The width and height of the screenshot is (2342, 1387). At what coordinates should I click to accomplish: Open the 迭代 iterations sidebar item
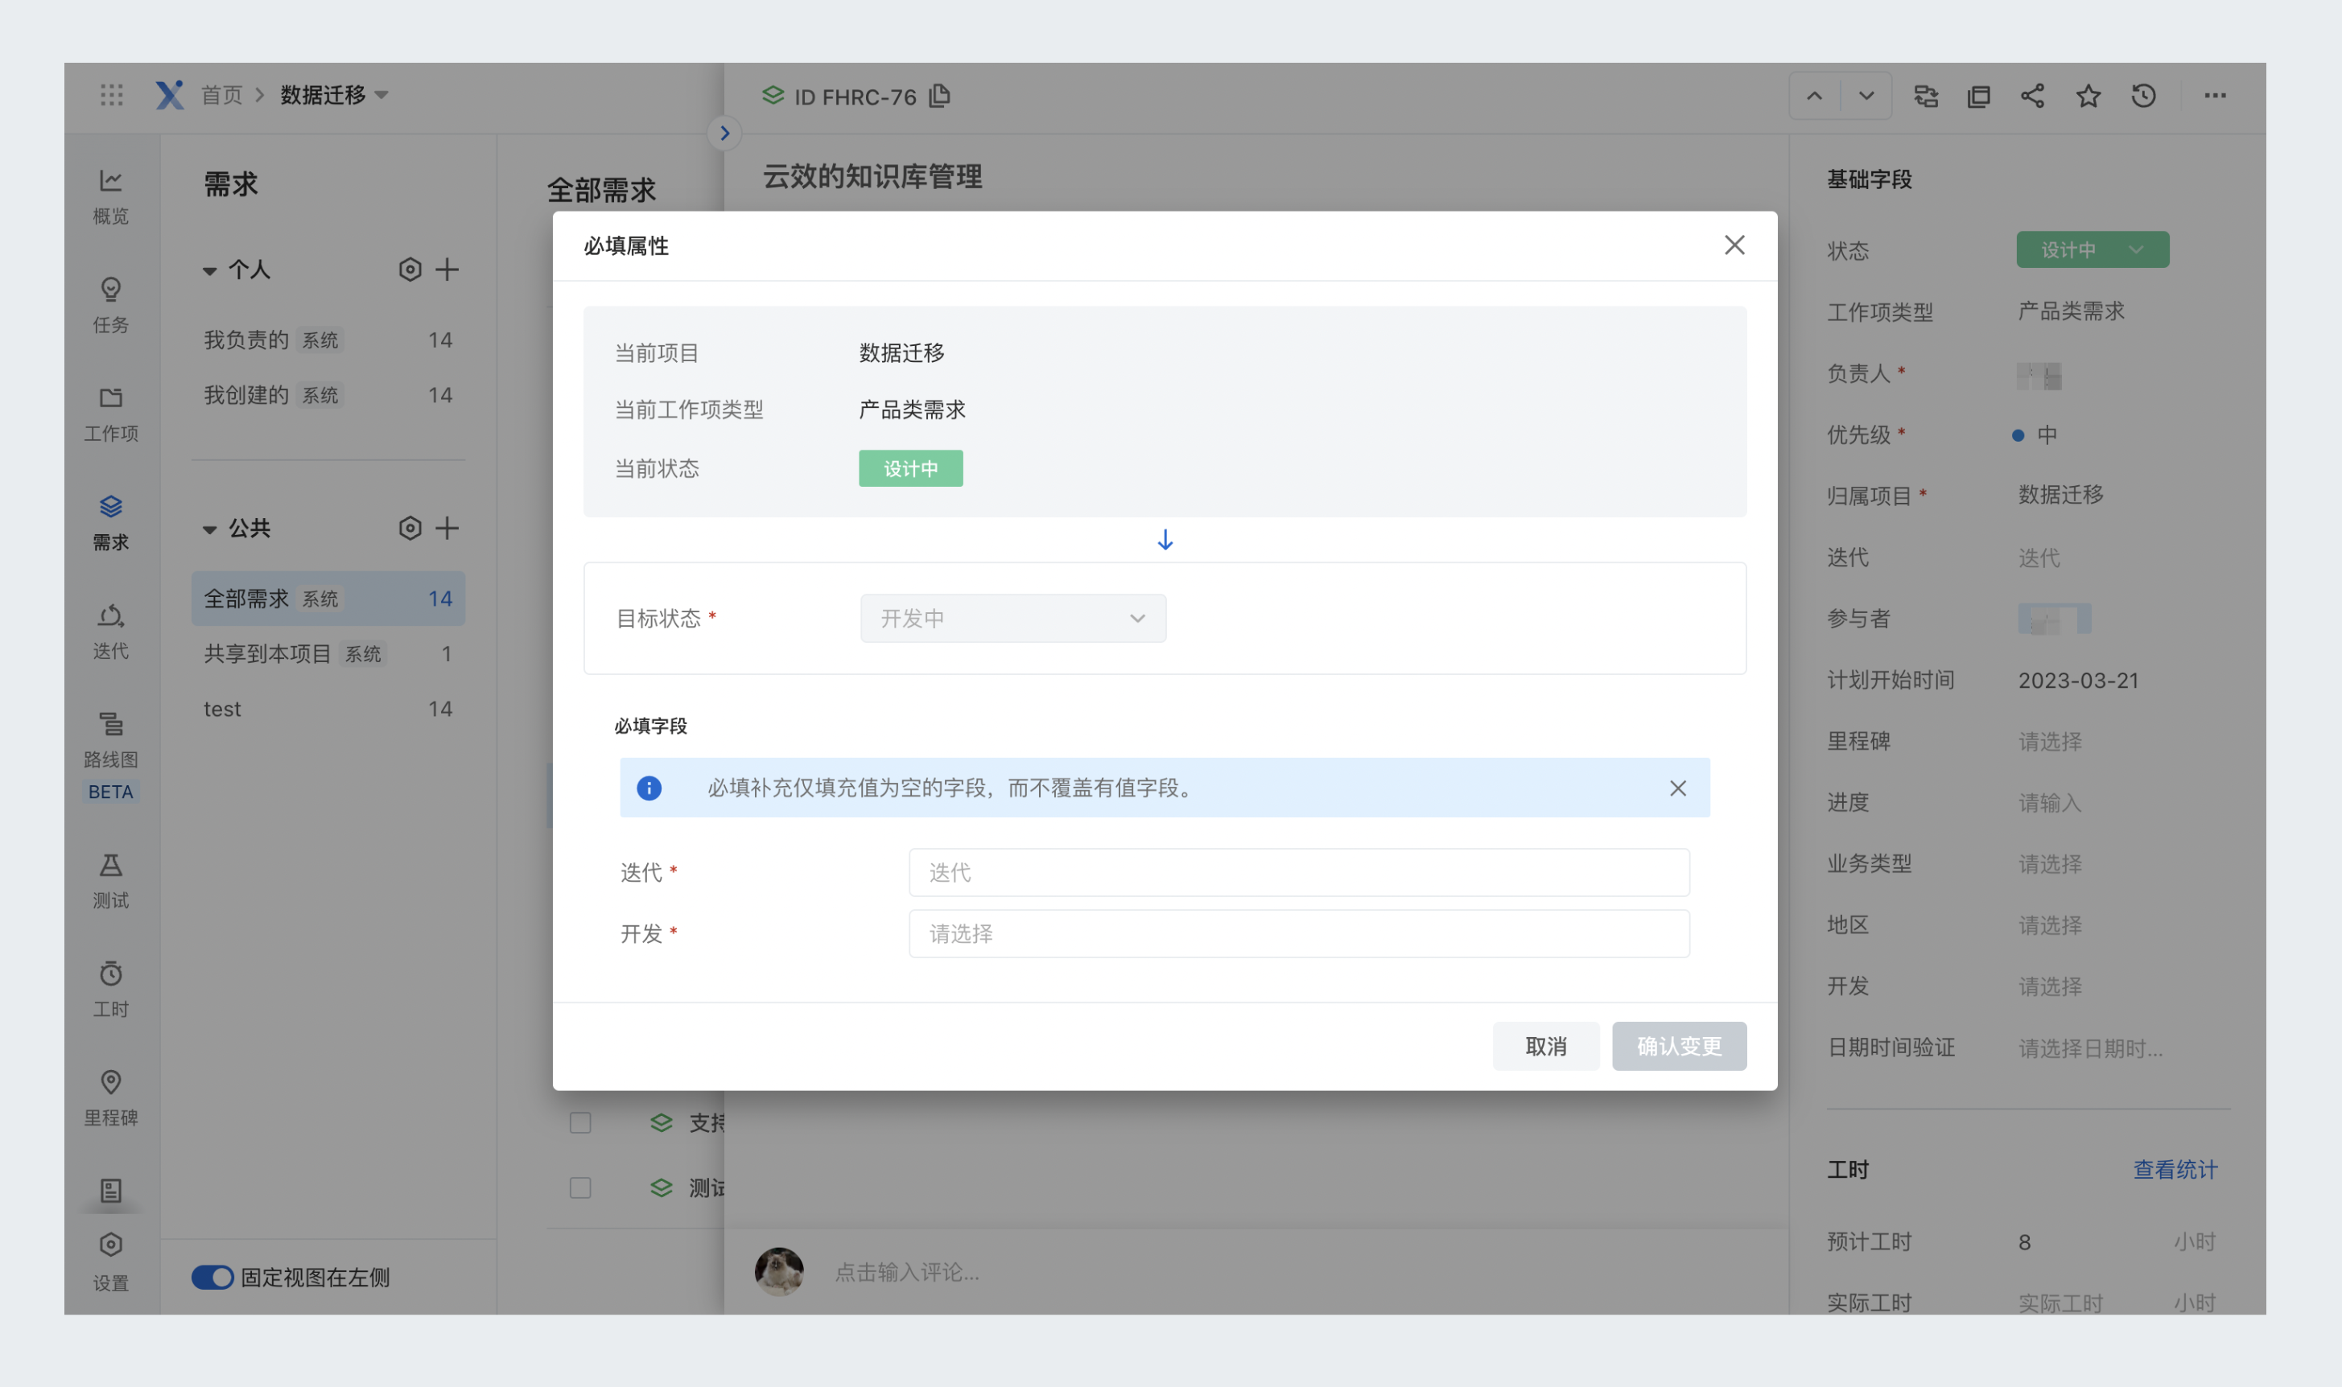click(x=110, y=631)
